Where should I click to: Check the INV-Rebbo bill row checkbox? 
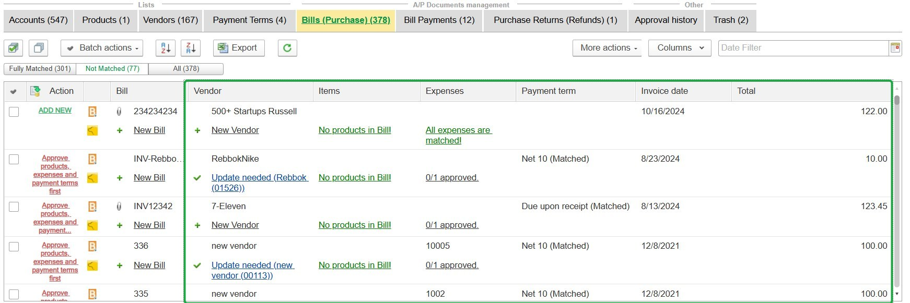click(14, 159)
